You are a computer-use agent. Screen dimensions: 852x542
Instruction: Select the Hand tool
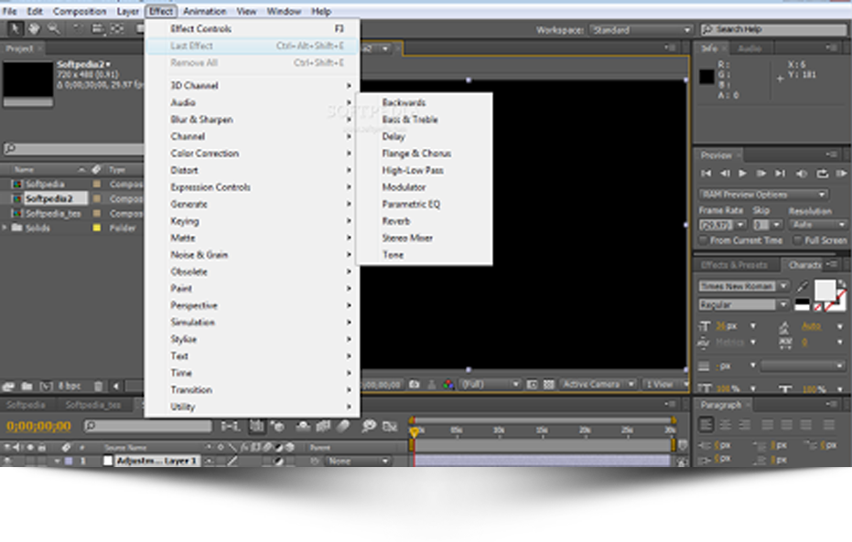[34, 28]
